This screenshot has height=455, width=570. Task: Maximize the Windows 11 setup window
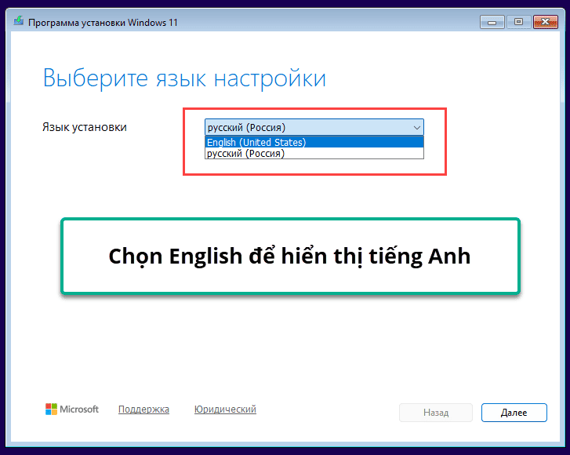tap(518, 22)
